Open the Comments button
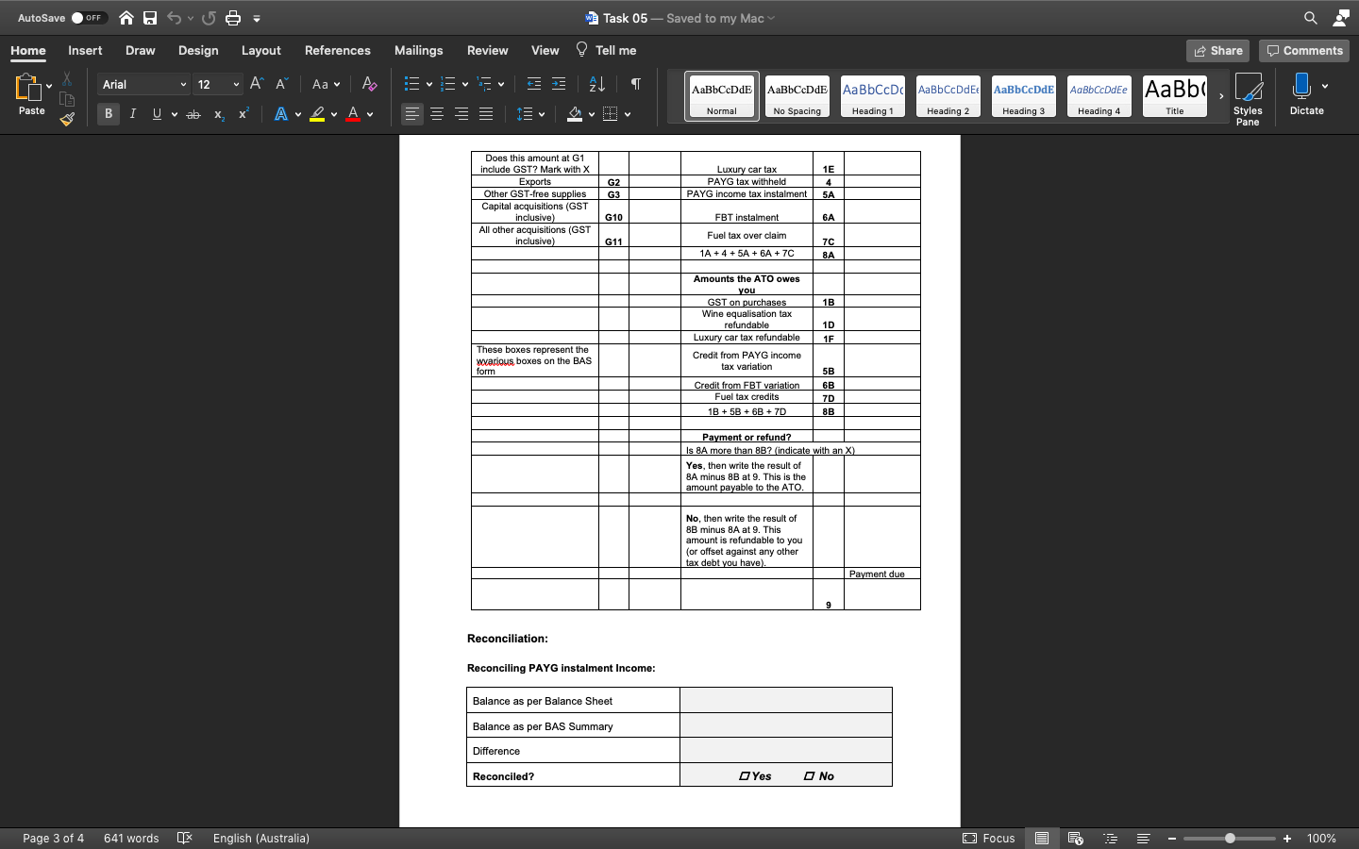 [1303, 51]
